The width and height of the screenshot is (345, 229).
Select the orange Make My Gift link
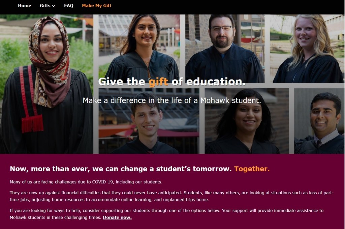click(97, 5)
